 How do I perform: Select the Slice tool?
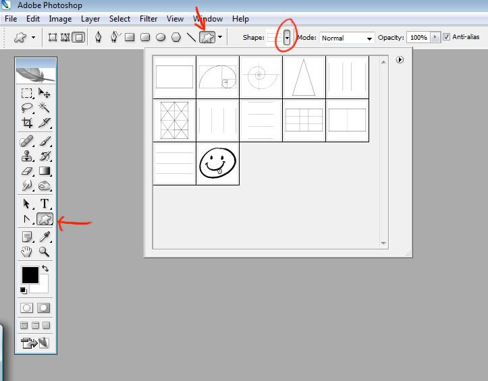click(44, 123)
